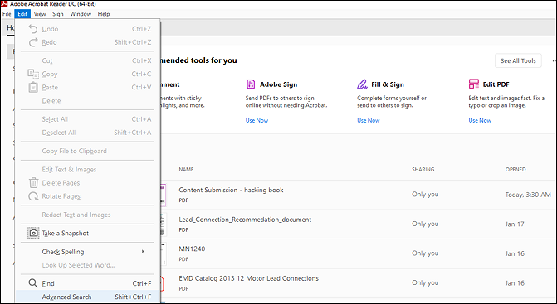Click Today, 3:30 AM opened date
This screenshot has width=557, height=304.
point(528,195)
